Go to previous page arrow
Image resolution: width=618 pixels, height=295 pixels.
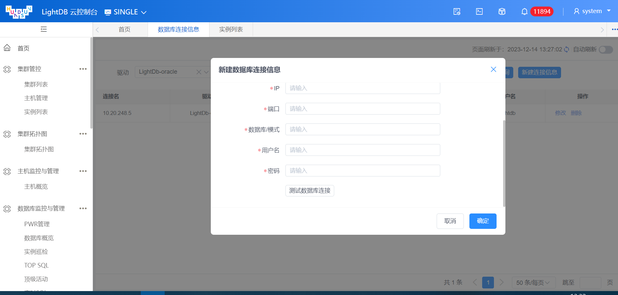pyautogui.click(x=475, y=282)
